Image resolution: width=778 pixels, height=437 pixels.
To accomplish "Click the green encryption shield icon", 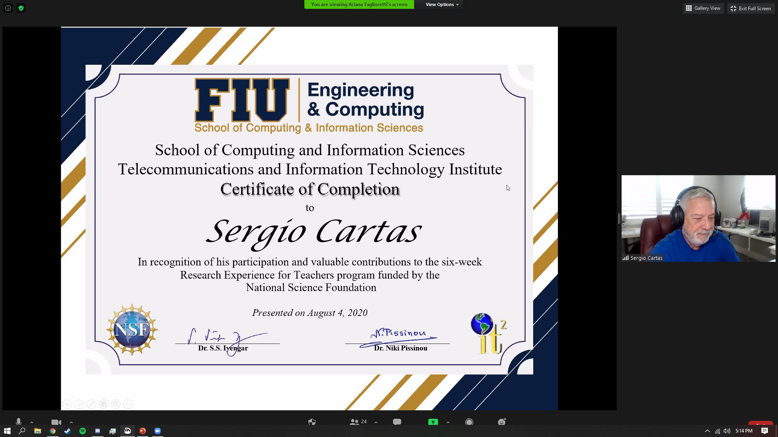I will pos(21,8).
